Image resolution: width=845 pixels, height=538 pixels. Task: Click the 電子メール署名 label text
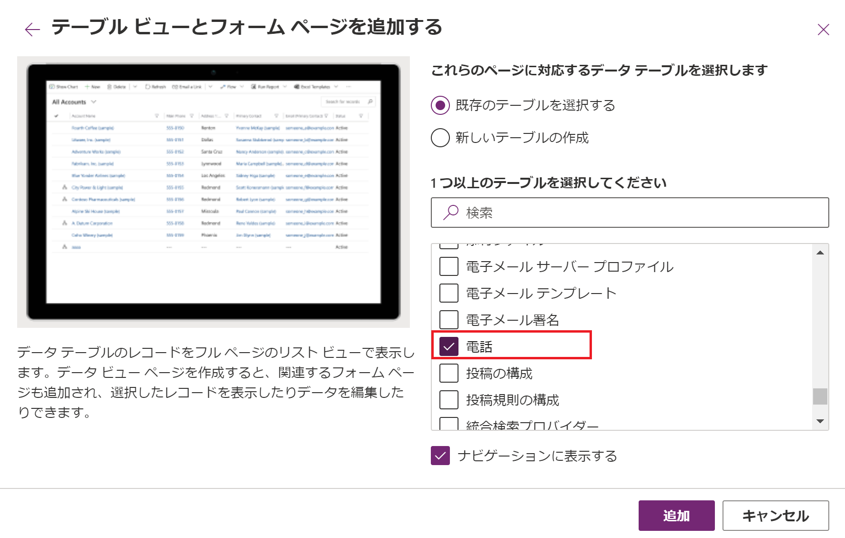click(x=512, y=320)
